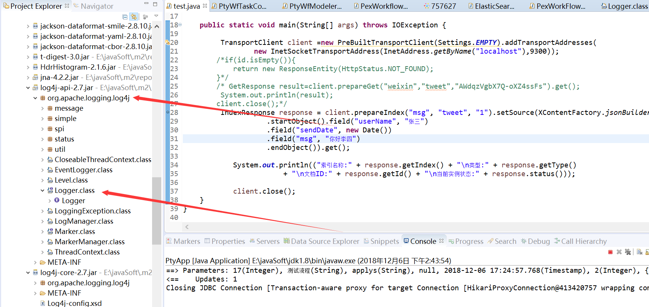The height and width of the screenshot is (307, 649).
Task: Collapse the log4j-core-2.7.jar node
Action: pos(28,273)
